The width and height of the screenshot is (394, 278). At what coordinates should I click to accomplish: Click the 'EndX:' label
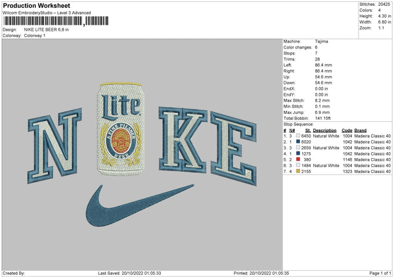point(289,89)
